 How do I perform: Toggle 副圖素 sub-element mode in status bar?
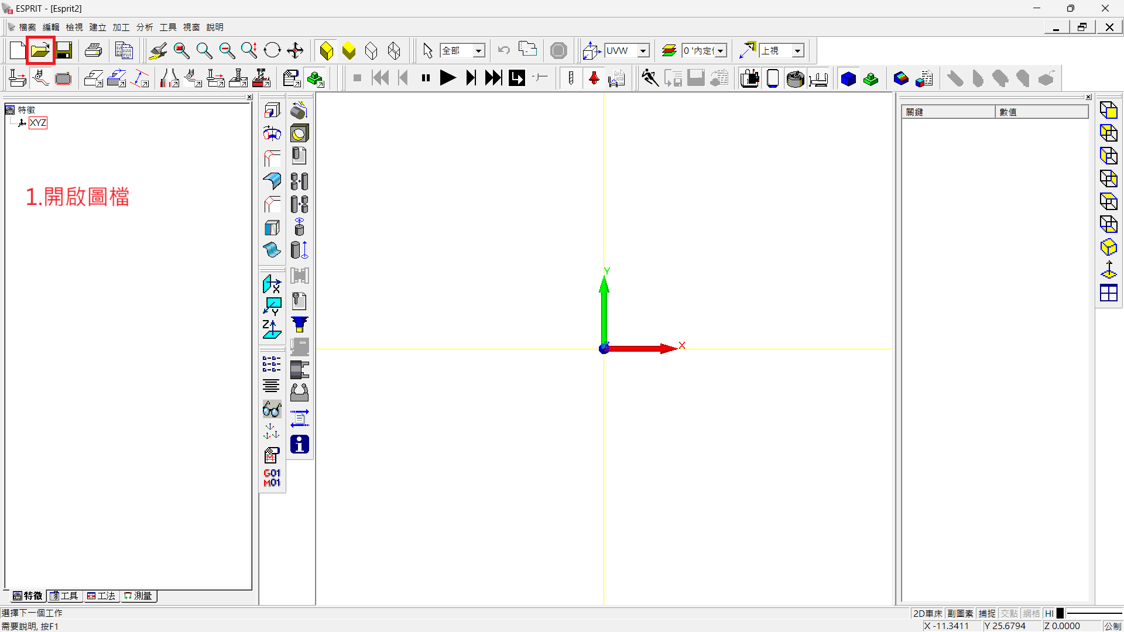click(x=960, y=613)
